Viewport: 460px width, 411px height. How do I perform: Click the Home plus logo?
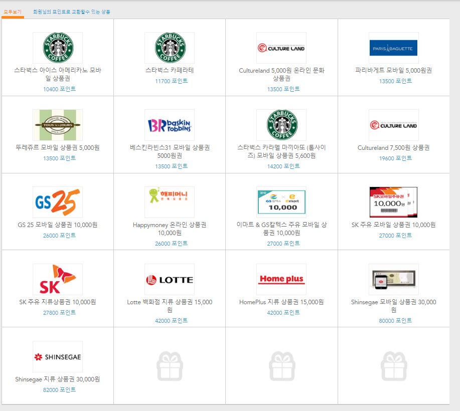point(281,279)
